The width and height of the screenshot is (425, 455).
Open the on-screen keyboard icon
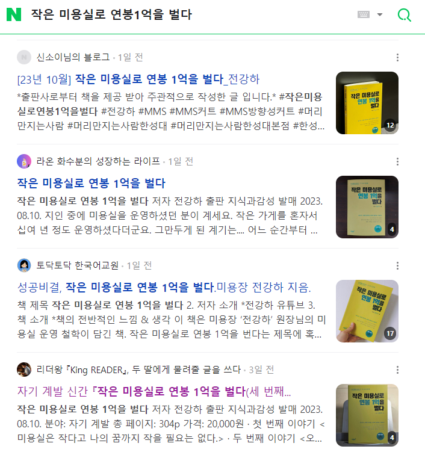[x=364, y=14]
